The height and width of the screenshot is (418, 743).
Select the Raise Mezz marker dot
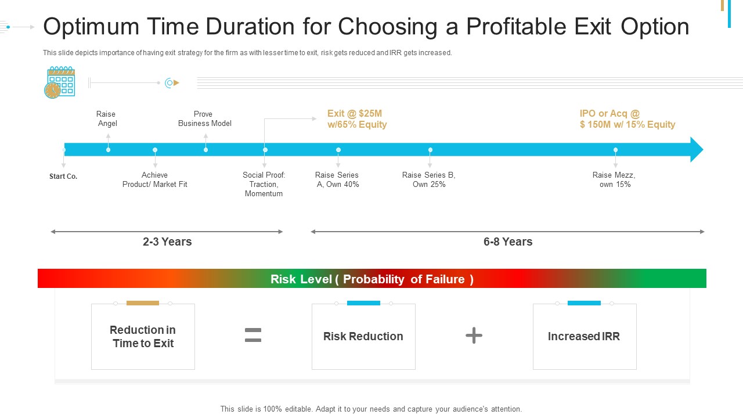(x=615, y=150)
